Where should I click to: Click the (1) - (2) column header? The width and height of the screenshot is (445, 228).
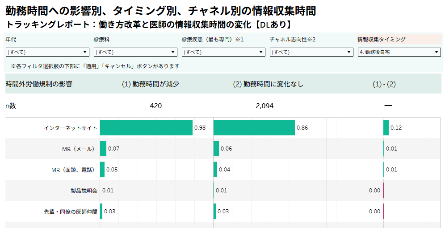[384, 84]
